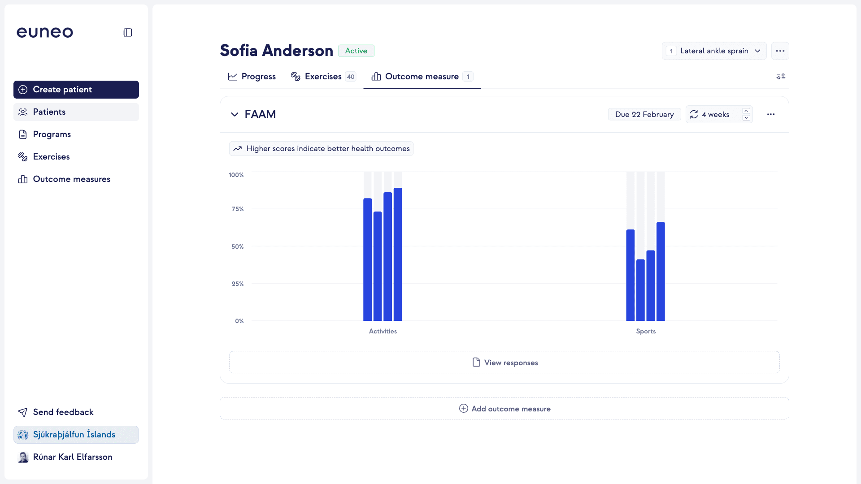Open the FAAM three-dot options menu
861x484 pixels.
pyautogui.click(x=771, y=114)
